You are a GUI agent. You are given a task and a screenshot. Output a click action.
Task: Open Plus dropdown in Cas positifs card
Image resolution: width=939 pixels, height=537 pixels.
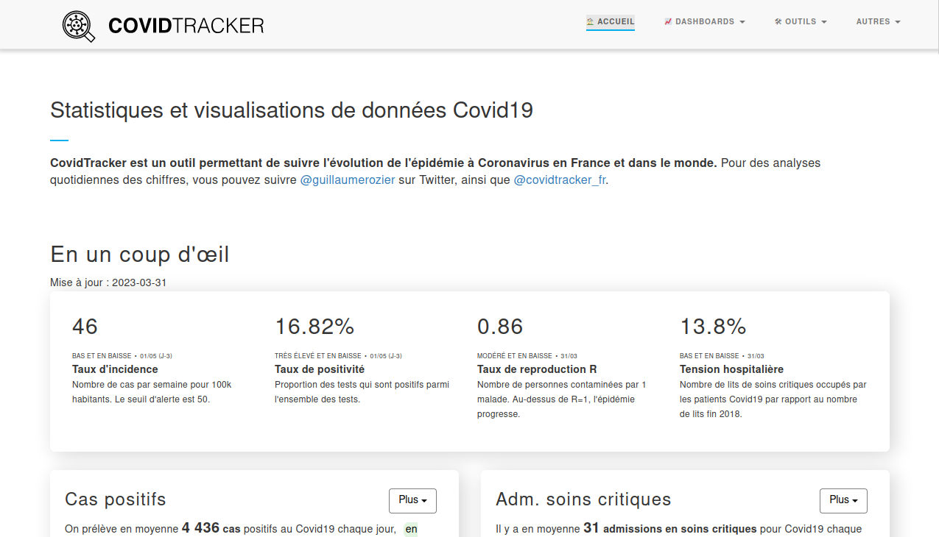click(412, 500)
